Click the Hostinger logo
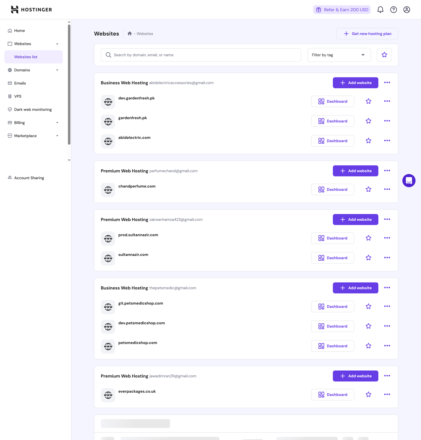 pos(31,10)
